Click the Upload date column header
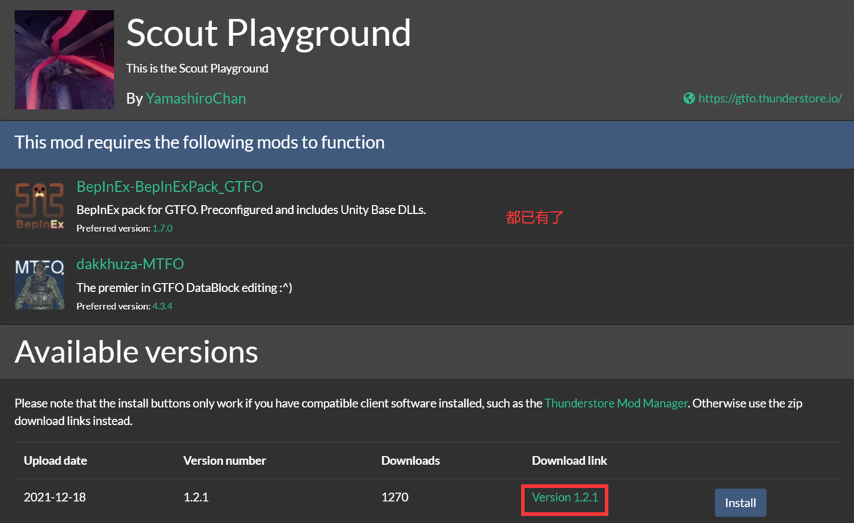Image resolution: width=854 pixels, height=523 pixels. [55, 461]
